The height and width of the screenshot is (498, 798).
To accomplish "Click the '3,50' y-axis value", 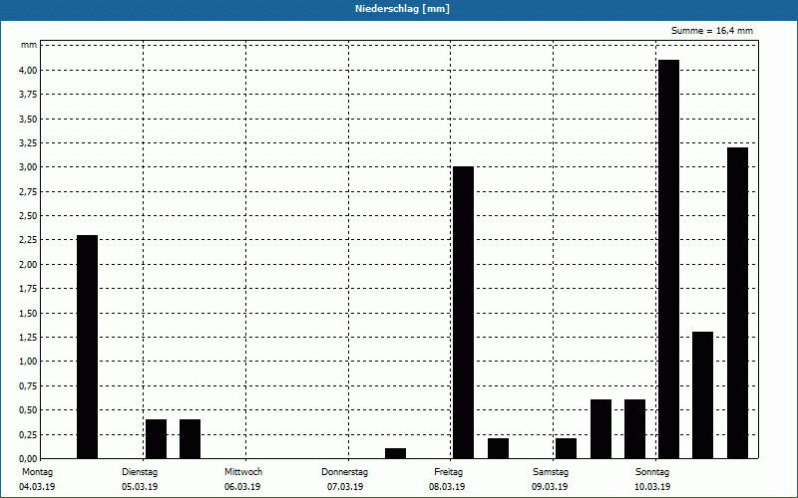I will [29, 119].
